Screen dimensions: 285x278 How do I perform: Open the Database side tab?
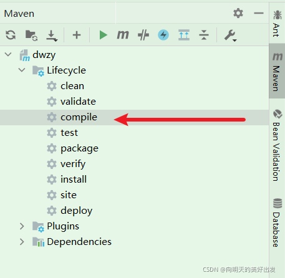click(277, 223)
